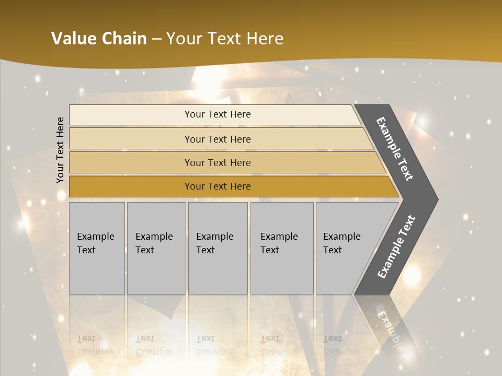Screen dimensions: 502x376
Task: Click the second gray Example Text box
Action: point(156,248)
